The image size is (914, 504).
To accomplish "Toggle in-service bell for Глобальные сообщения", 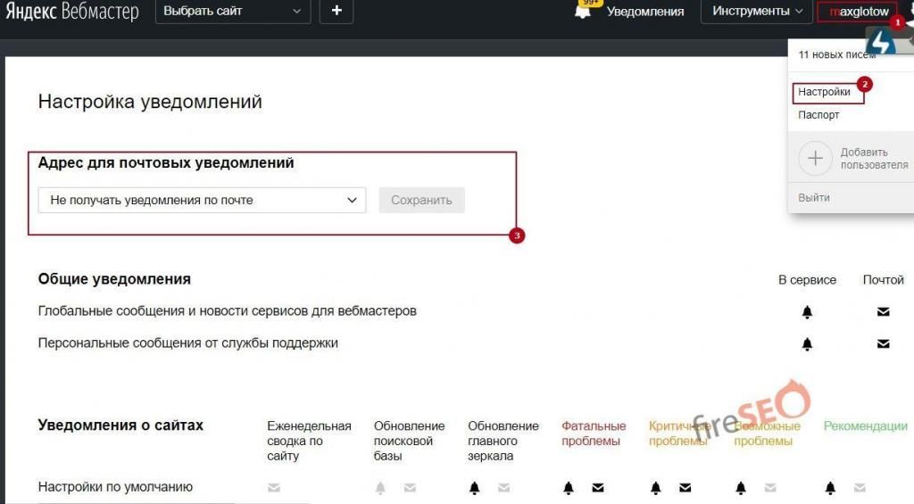I will [807, 312].
